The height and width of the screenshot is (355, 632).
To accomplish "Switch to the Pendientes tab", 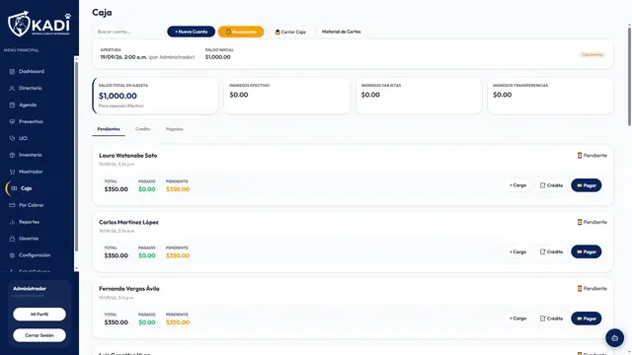I will [109, 129].
